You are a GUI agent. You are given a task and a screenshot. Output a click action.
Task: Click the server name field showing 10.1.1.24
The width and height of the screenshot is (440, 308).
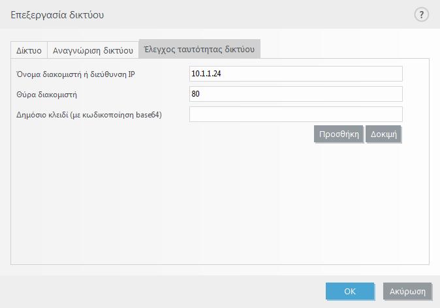pos(296,74)
